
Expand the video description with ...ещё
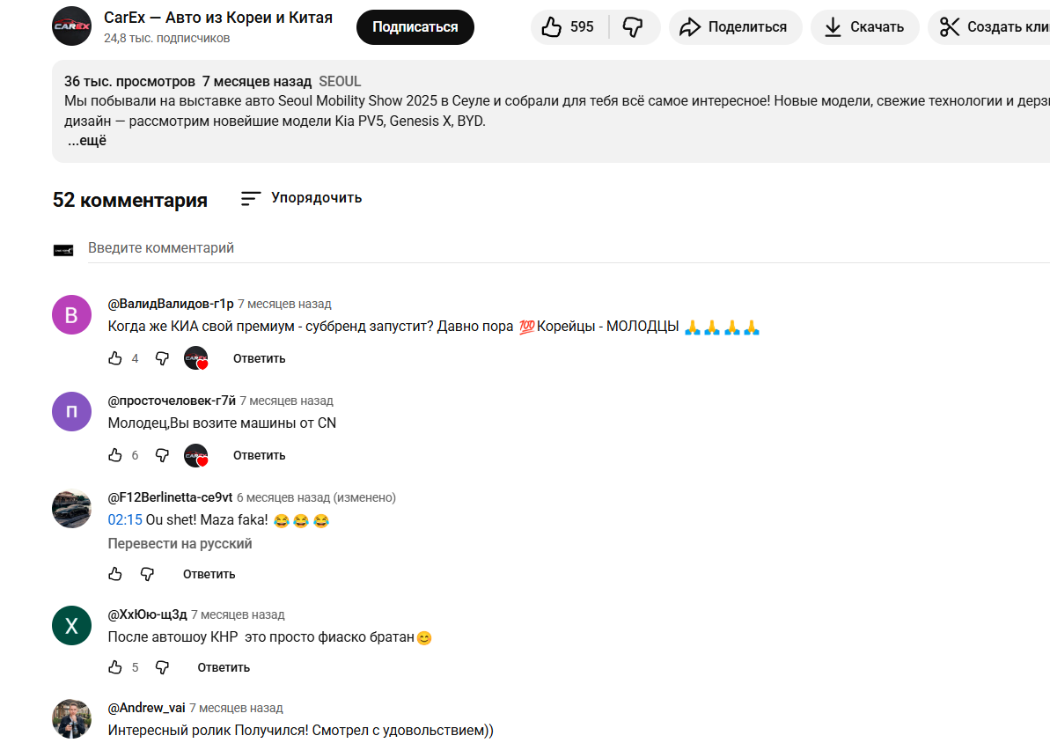(87, 141)
